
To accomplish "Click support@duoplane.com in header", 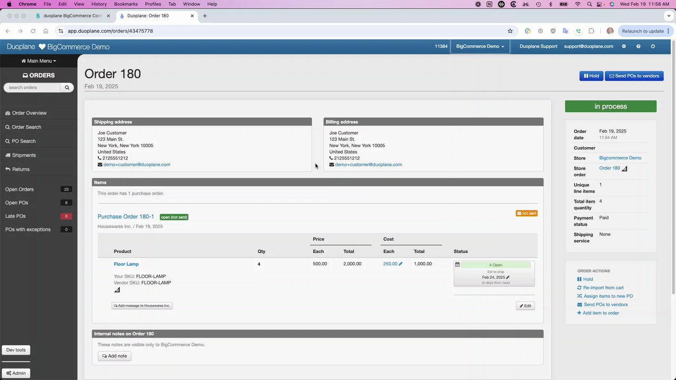I will click(x=588, y=46).
